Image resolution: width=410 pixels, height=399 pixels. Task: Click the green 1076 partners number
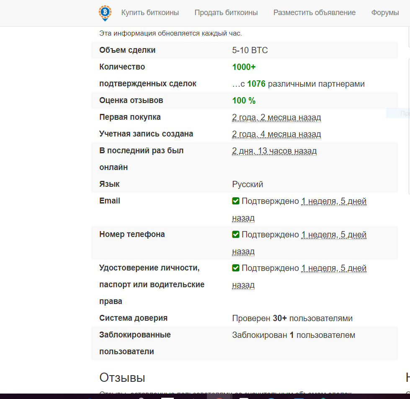pyautogui.click(x=256, y=84)
